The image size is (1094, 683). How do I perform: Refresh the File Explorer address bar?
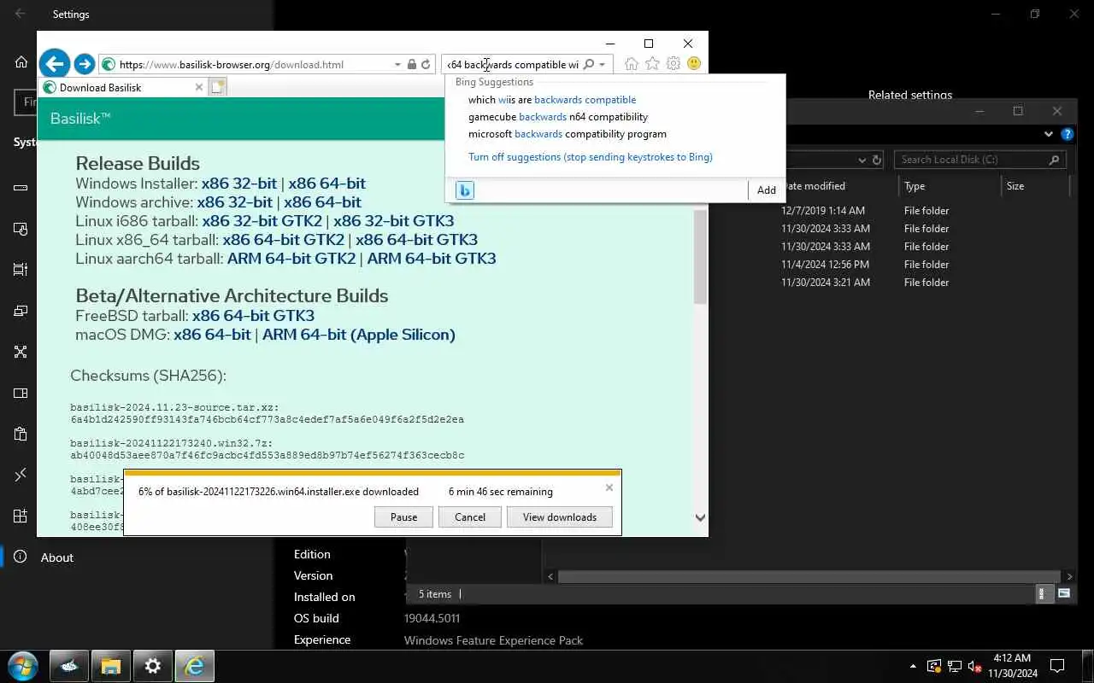pyautogui.click(x=877, y=160)
